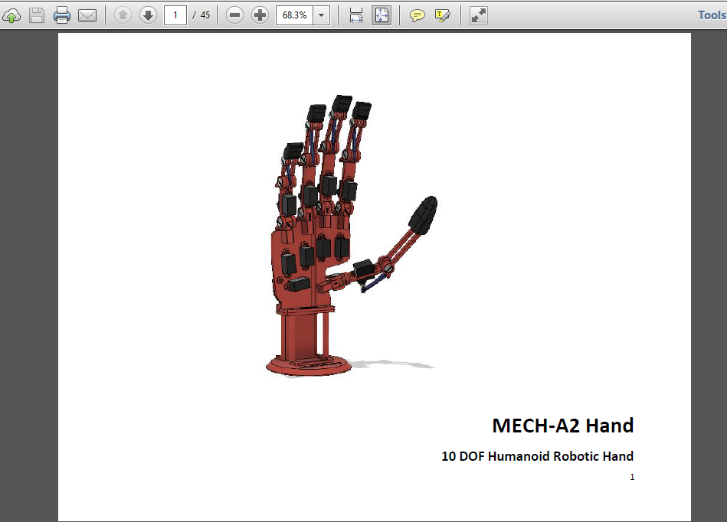Expand the zoom level selector arrow
The height and width of the screenshot is (522, 727).
[321, 15]
